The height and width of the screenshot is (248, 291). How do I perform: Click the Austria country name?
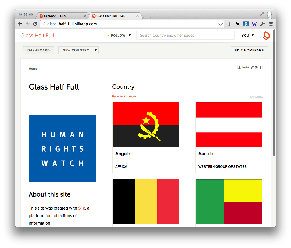tap(206, 154)
